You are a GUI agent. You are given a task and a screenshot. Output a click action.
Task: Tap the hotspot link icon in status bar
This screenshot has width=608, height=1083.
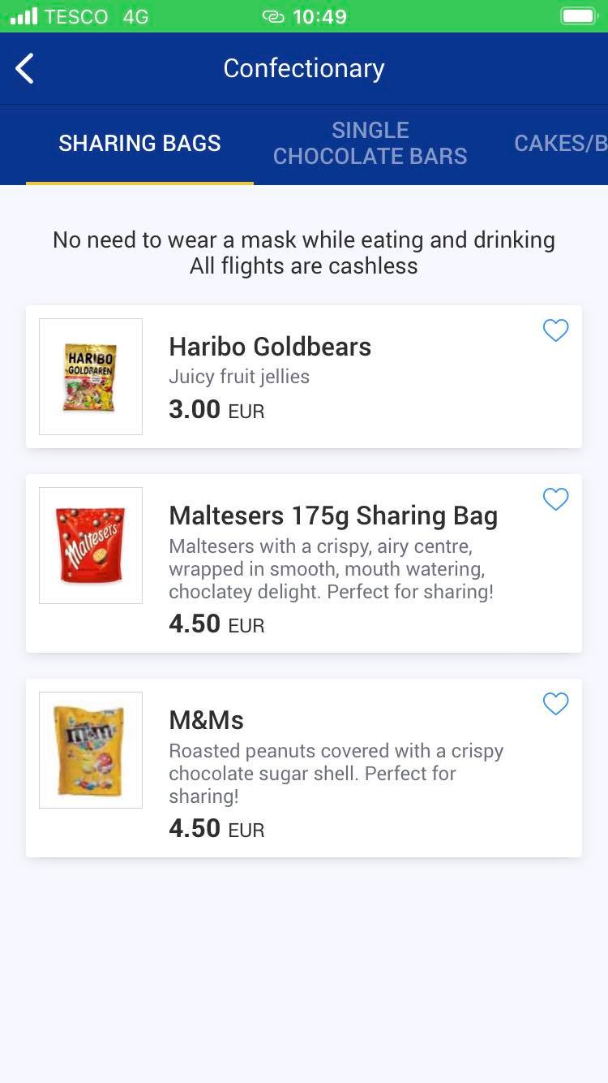click(273, 16)
